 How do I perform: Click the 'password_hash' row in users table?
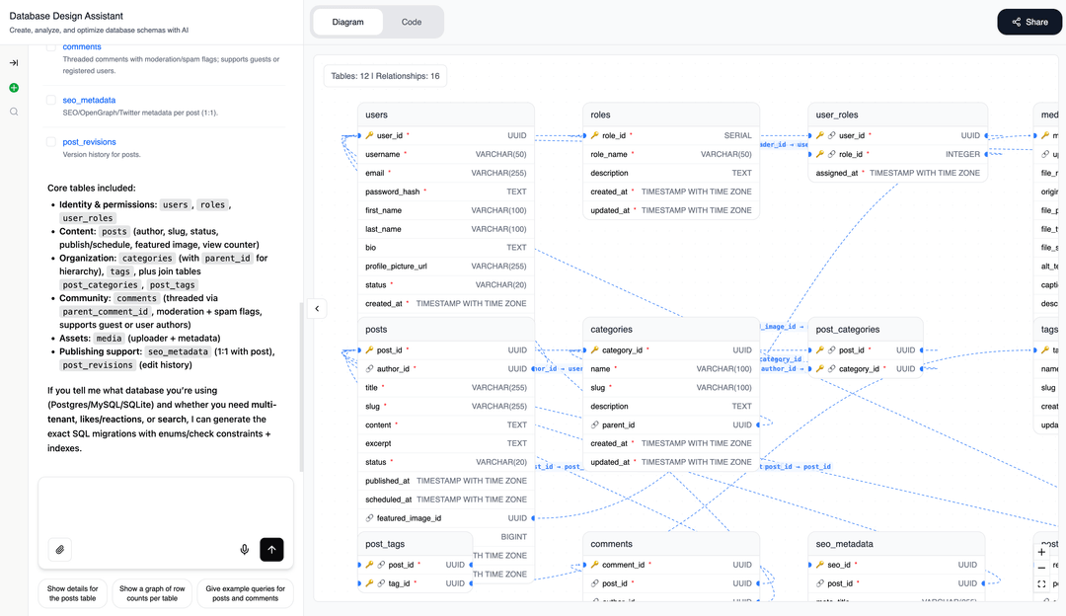click(446, 192)
